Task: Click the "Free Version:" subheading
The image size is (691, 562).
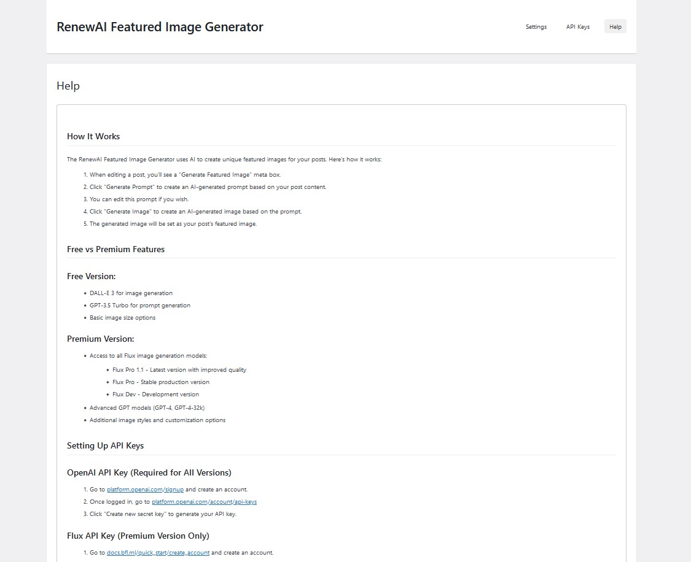Action: tap(91, 276)
